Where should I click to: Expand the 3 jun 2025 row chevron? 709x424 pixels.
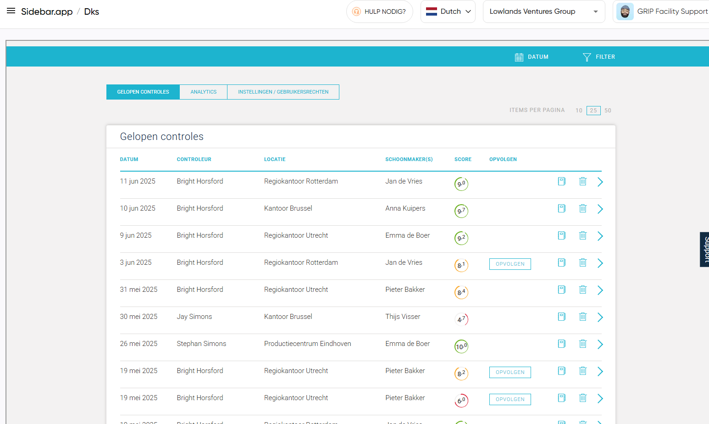tap(600, 263)
